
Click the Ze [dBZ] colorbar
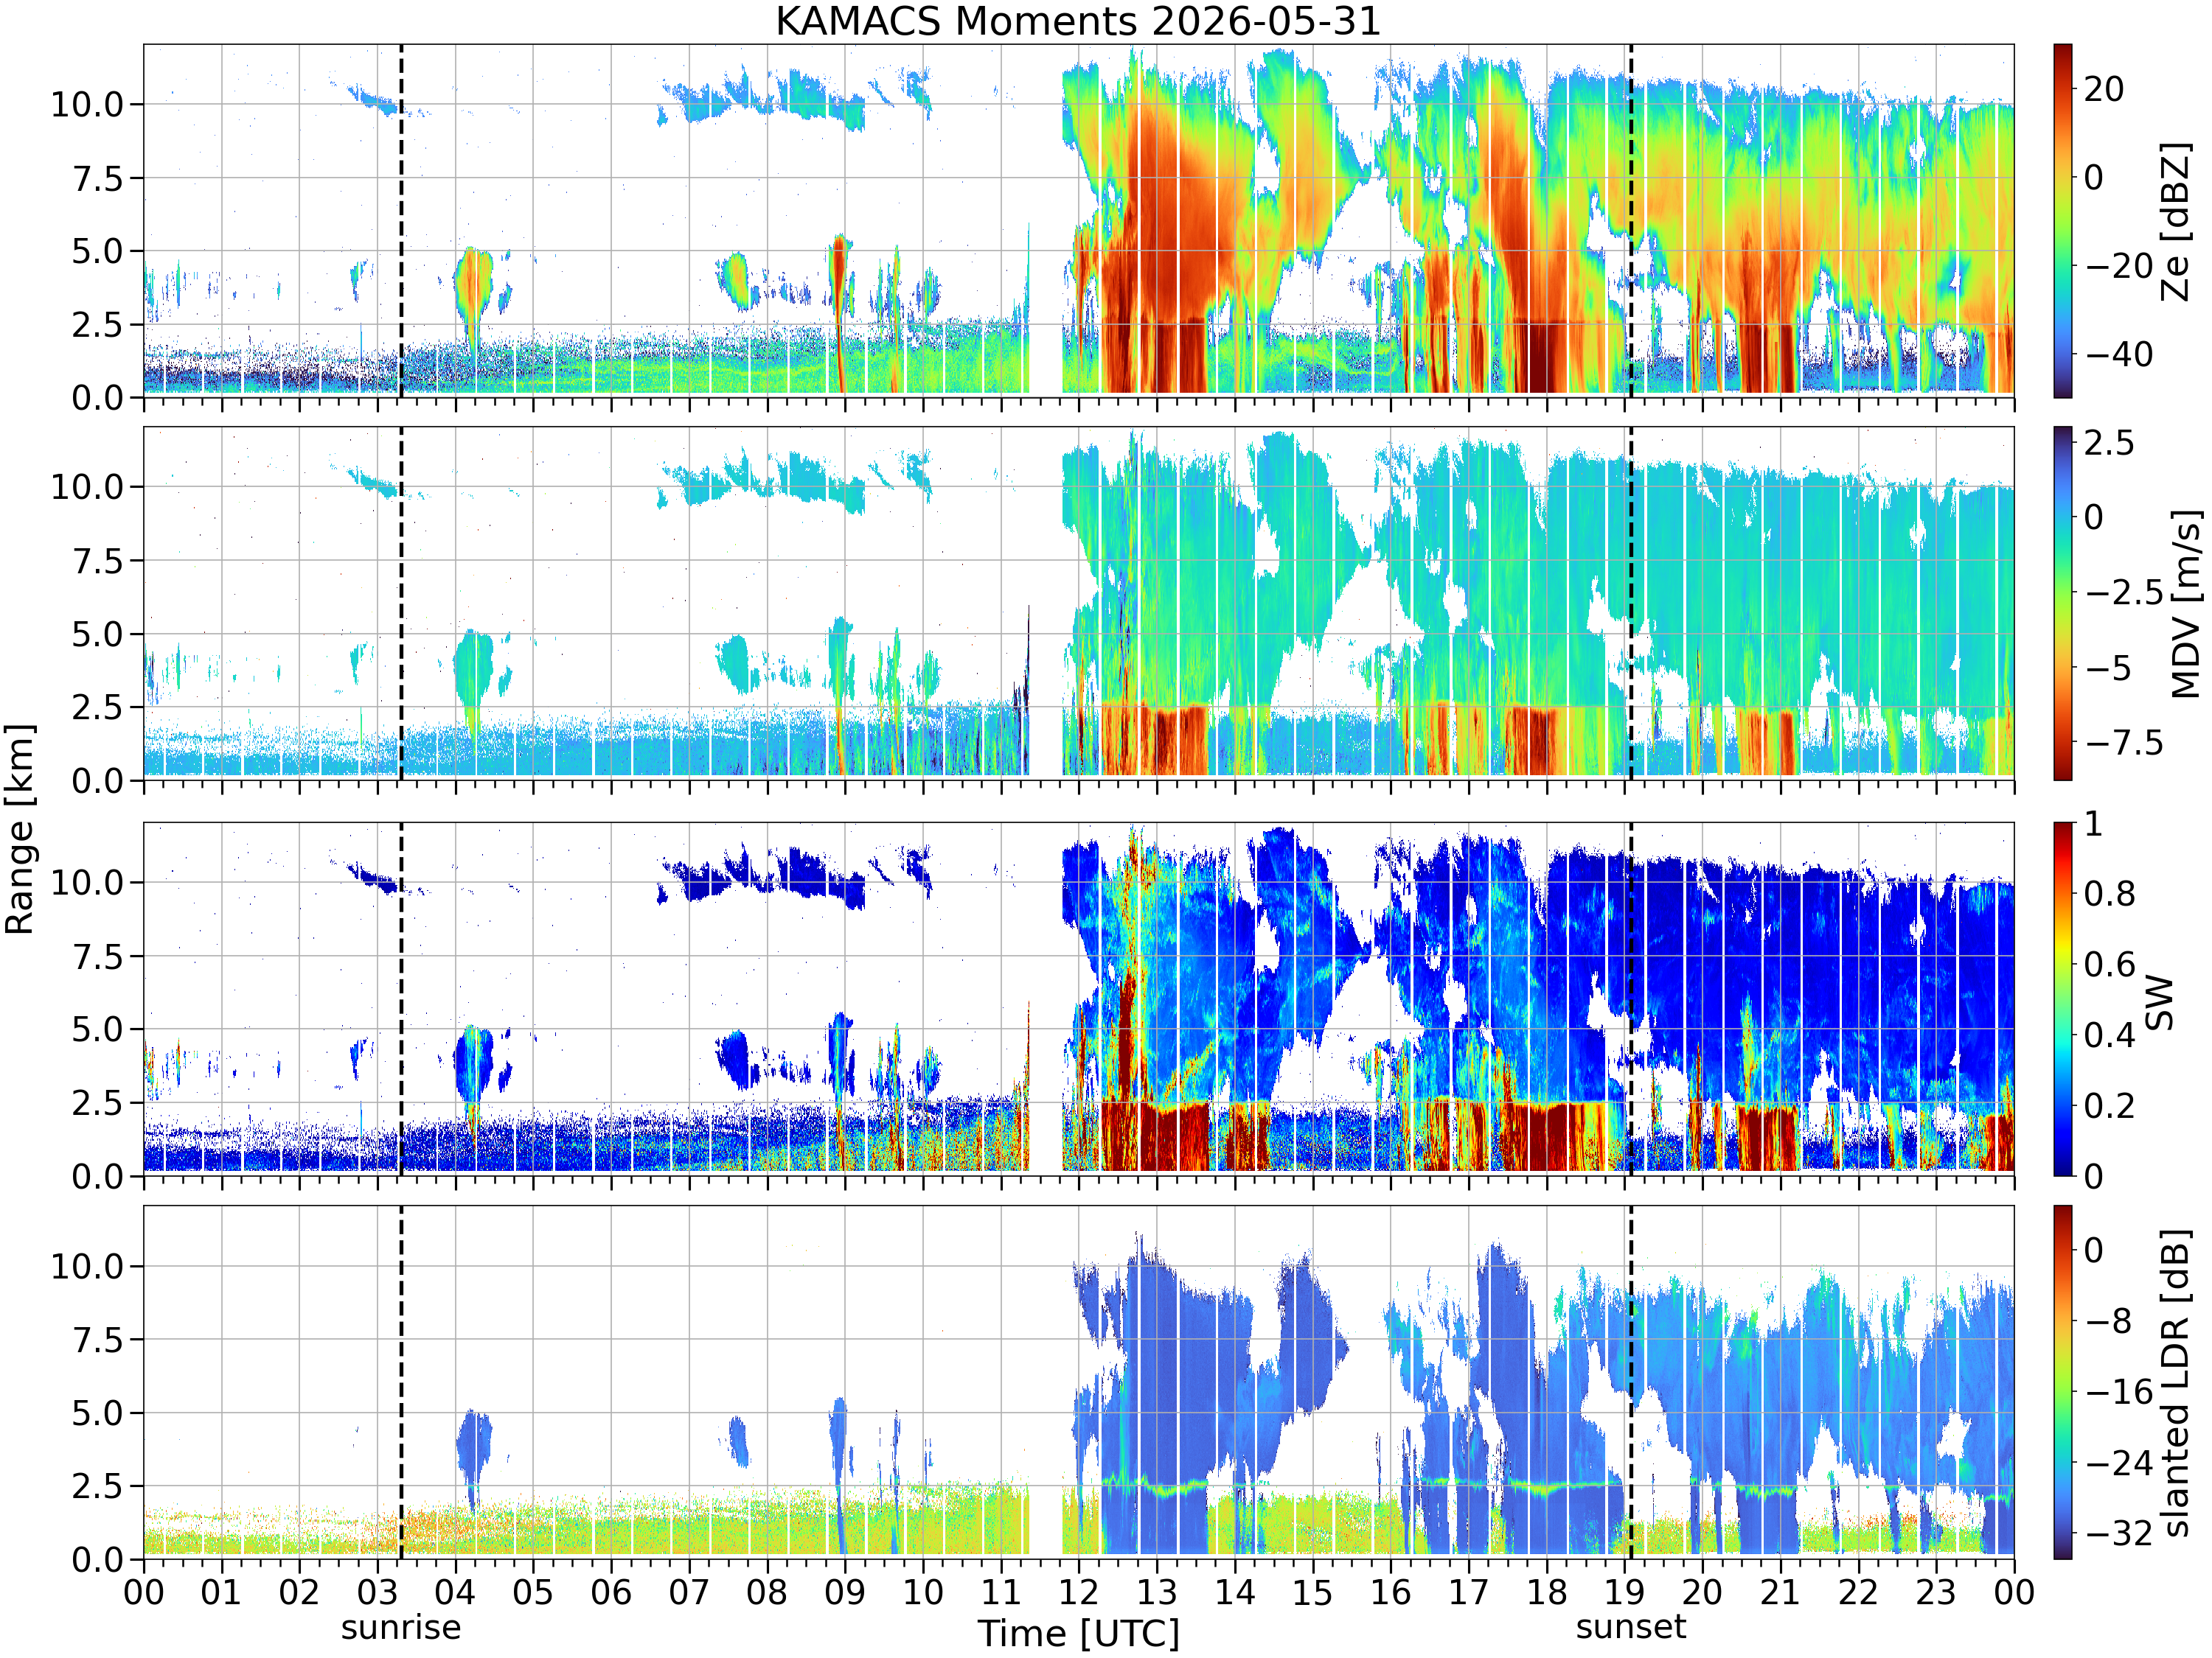pyautogui.click(x=2062, y=220)
